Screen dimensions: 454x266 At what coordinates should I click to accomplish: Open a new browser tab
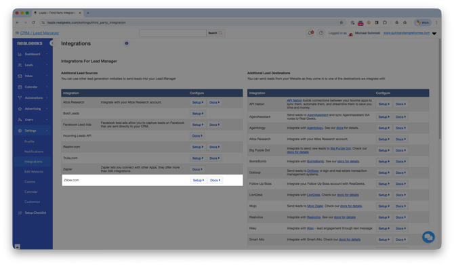pos(88,13)
